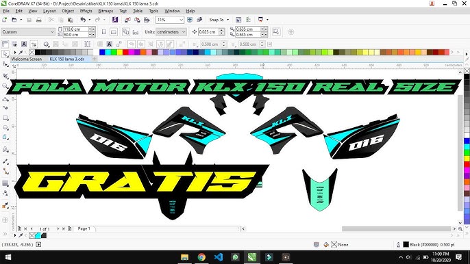Select the Crop tool

click(5, 75)
